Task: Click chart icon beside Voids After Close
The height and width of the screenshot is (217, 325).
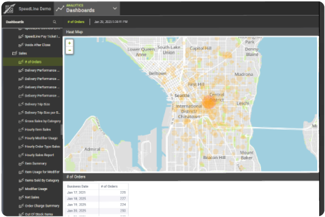Action: pos(21,45)
